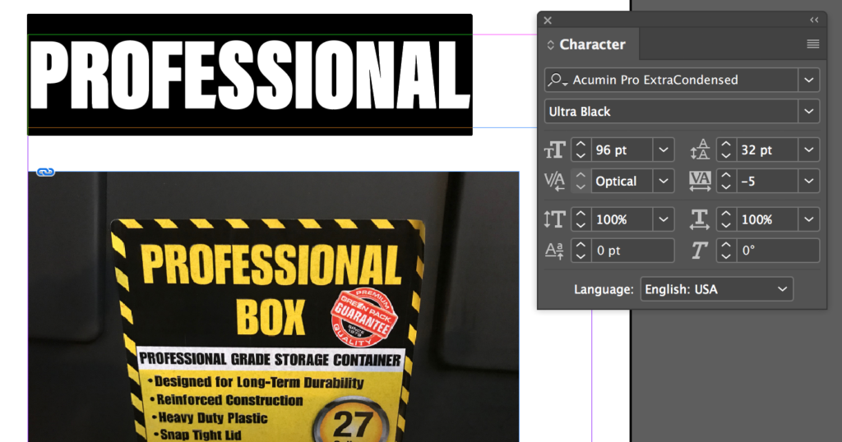The width and height of the screenshot is (842, 442).
Task: Adjust the baseline shift stepper arrows
Action: coord(581,250)
